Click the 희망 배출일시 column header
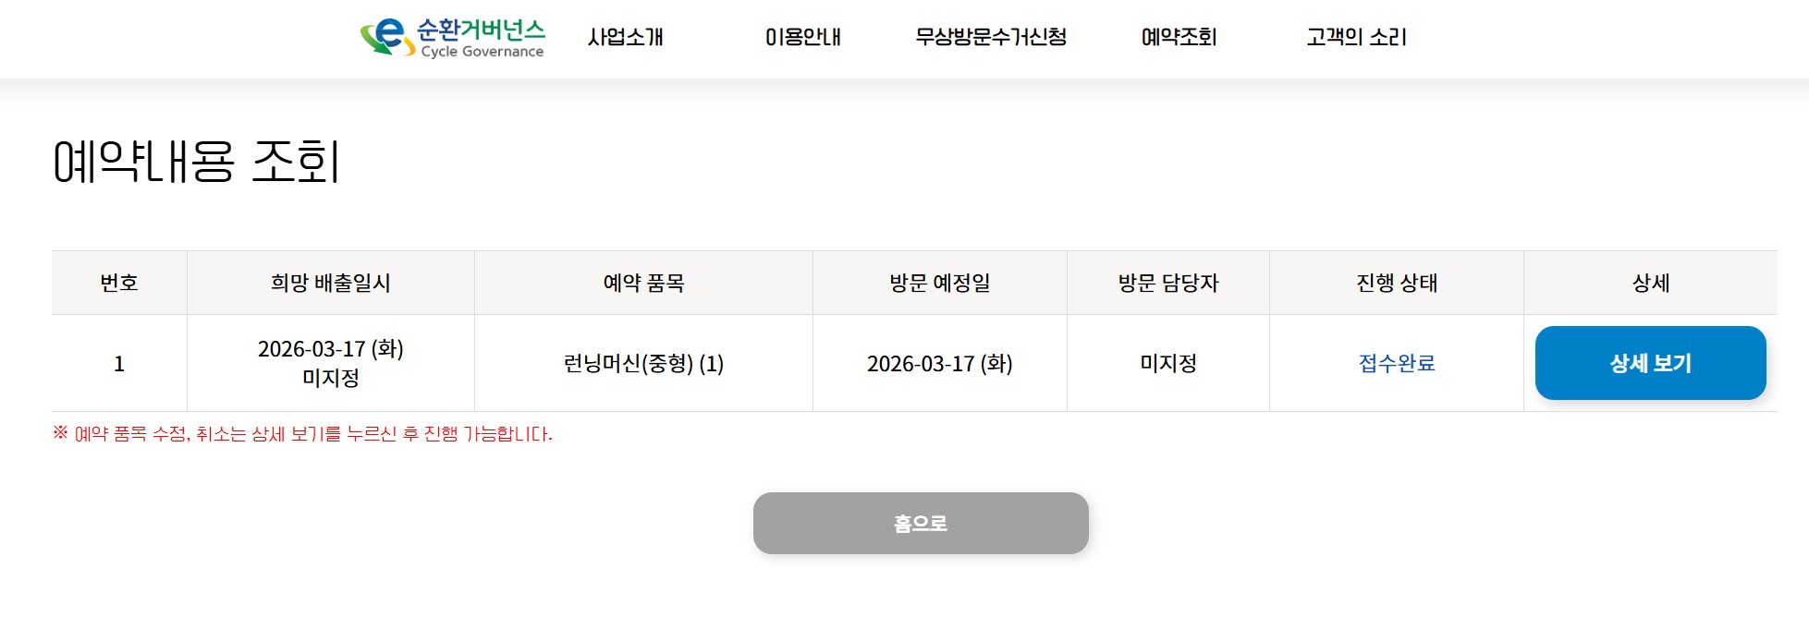The image size is (1809, 641). point(331,284)
